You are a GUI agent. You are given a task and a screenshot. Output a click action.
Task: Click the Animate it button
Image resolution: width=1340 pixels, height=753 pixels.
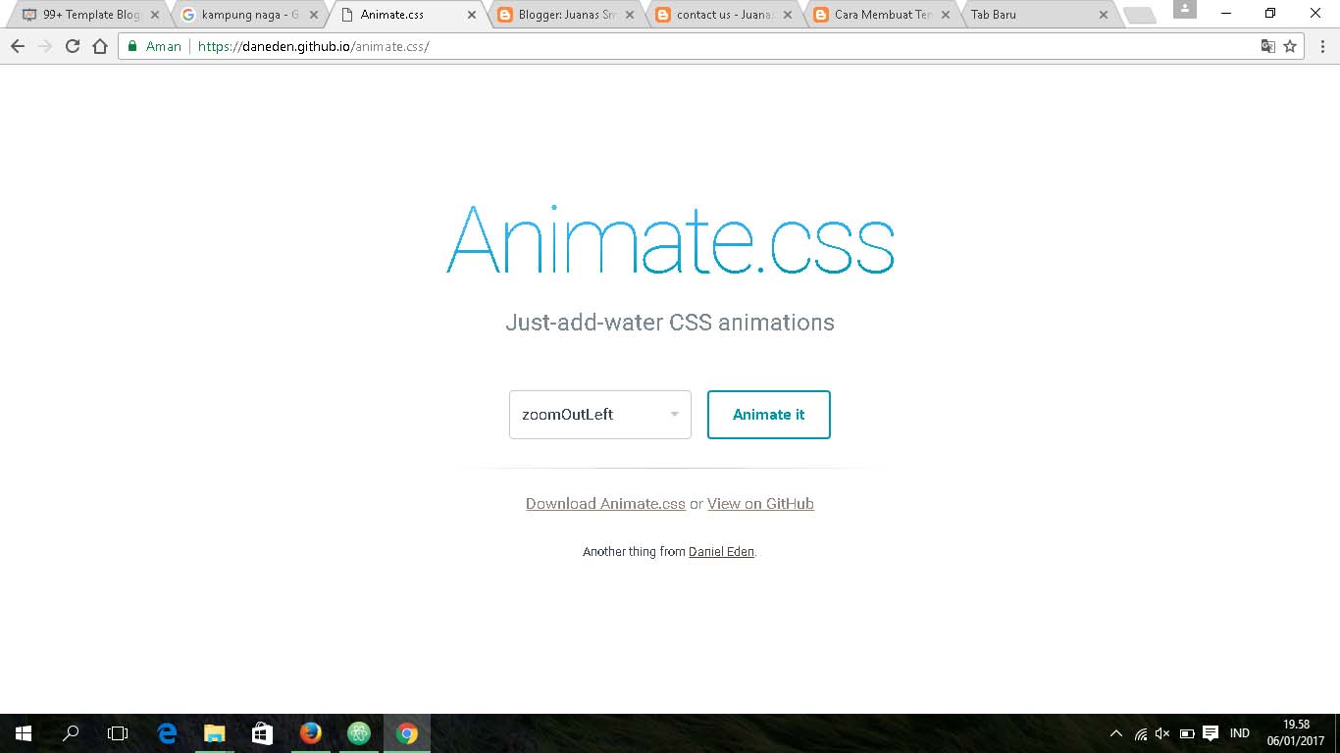(x=768, y=414)
